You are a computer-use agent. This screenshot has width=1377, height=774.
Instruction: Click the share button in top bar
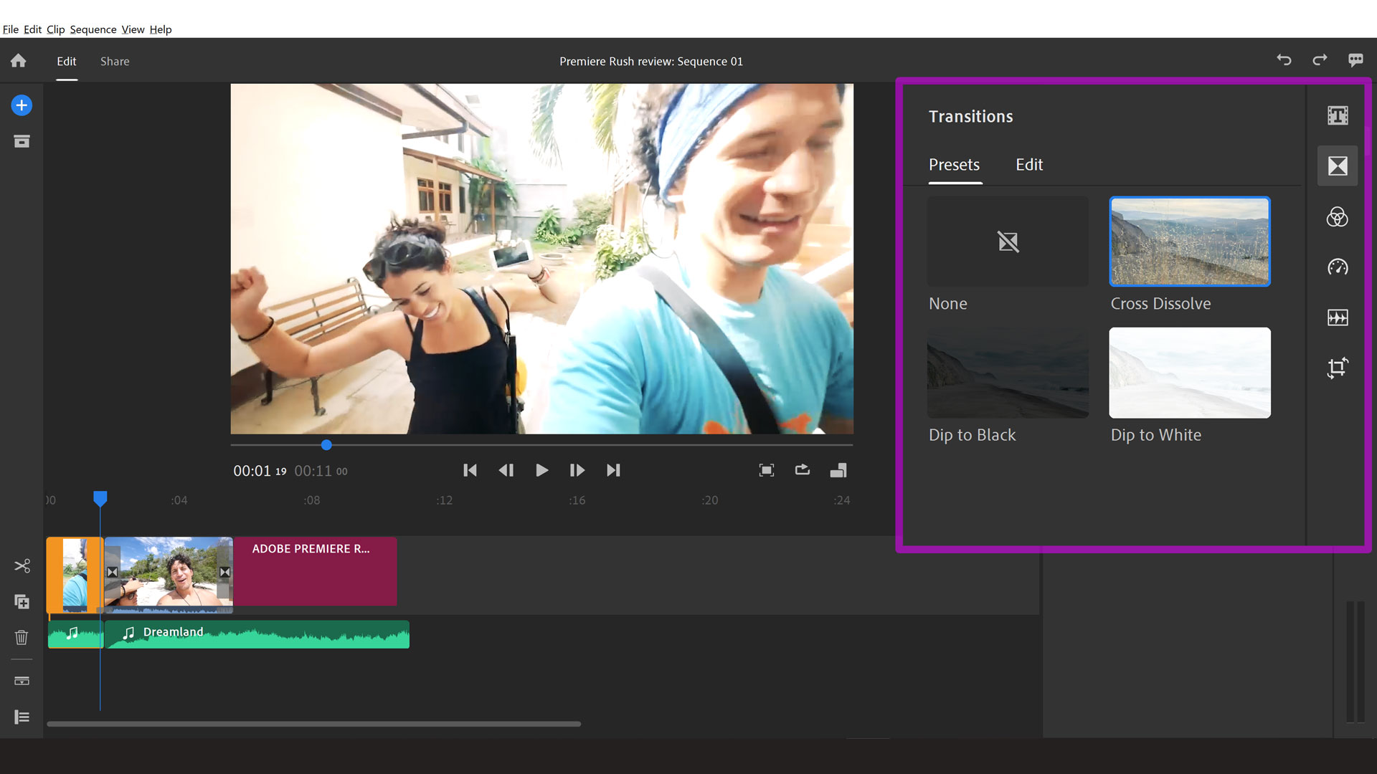click(115, 60)
